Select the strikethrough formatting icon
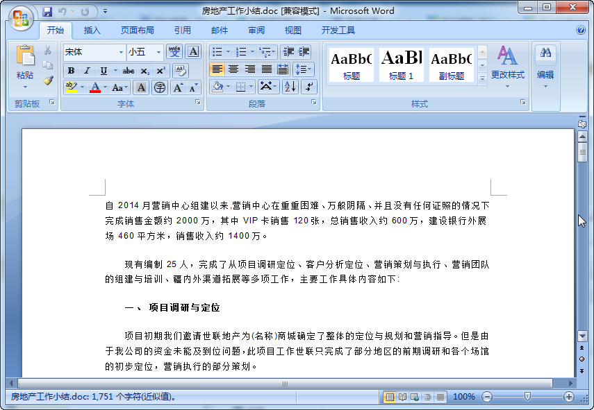The height and width of the screenshot is (410, 594). 129,71
